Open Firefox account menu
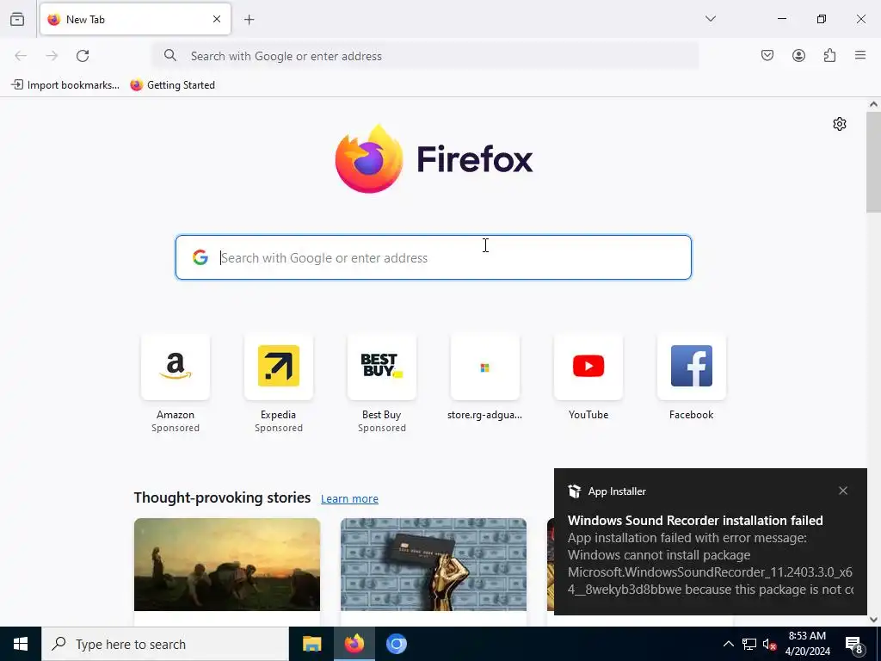This screenshot has width=881, height=661. [798, 55]
